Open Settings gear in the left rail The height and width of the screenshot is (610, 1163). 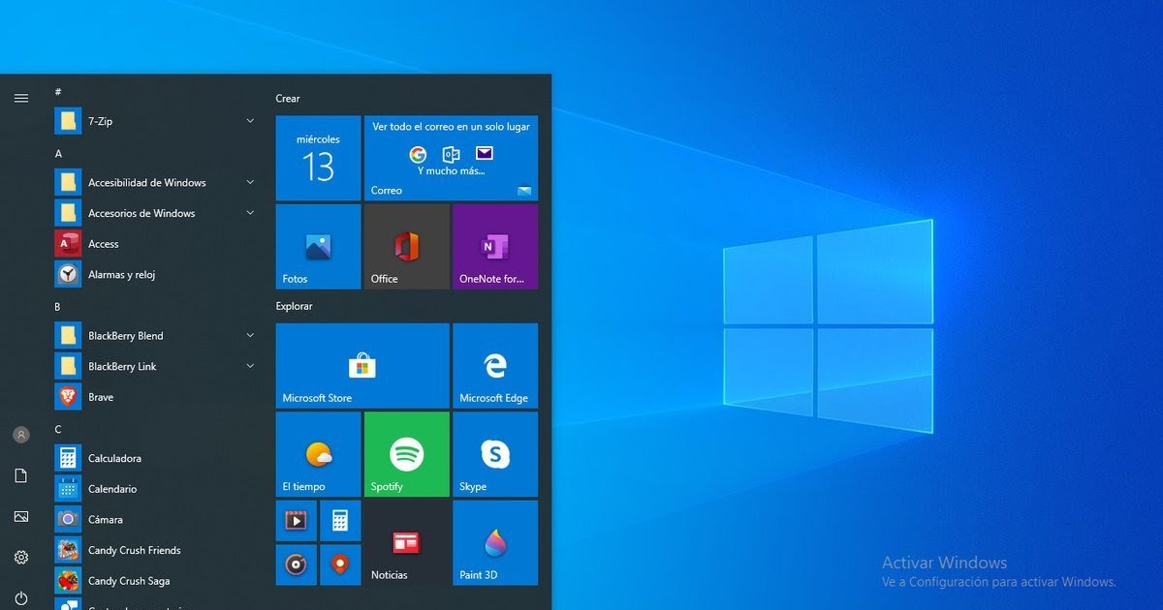[21, 557]
